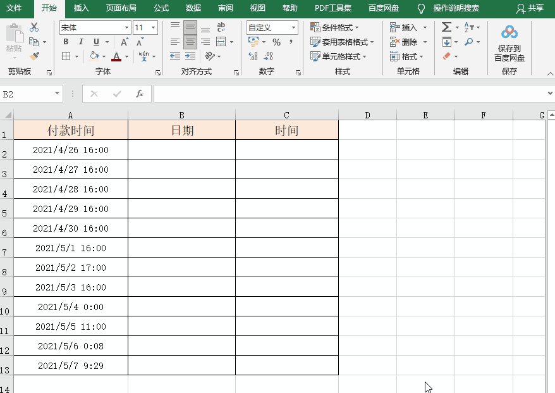
Task: Switch to the 页面布局 tab
Action: 121,8
